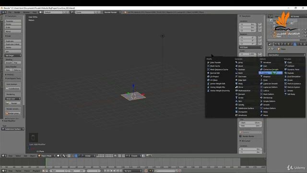Click the Displace modifier icon
Viewport: 307px width, 173px height.
261,76
